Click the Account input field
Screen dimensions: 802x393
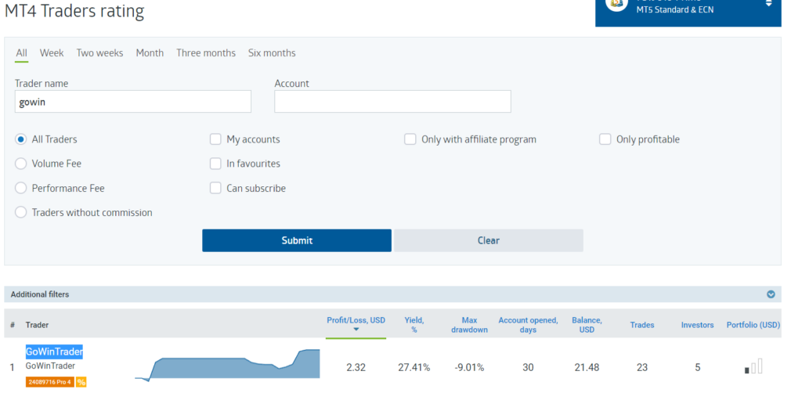[x=392, y=102]
